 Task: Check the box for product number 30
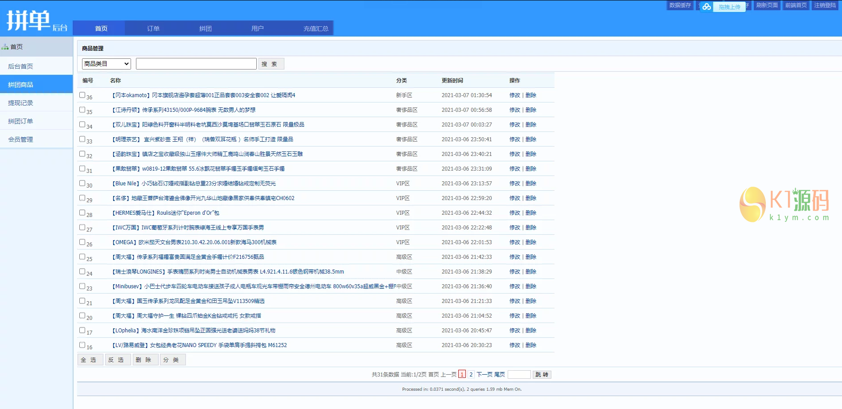point(82,183)
